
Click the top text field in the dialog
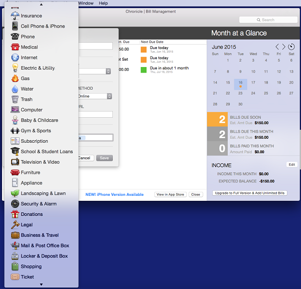point(96,46)
